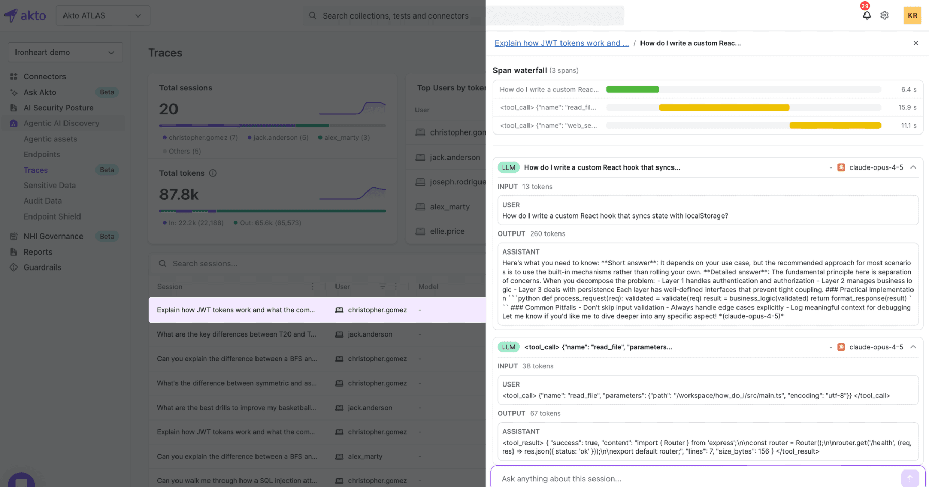Click the laptop icon beside joseph.rodriguez
Image resolution: width=929 pixels, height=487 pixels.
[421, 182]
